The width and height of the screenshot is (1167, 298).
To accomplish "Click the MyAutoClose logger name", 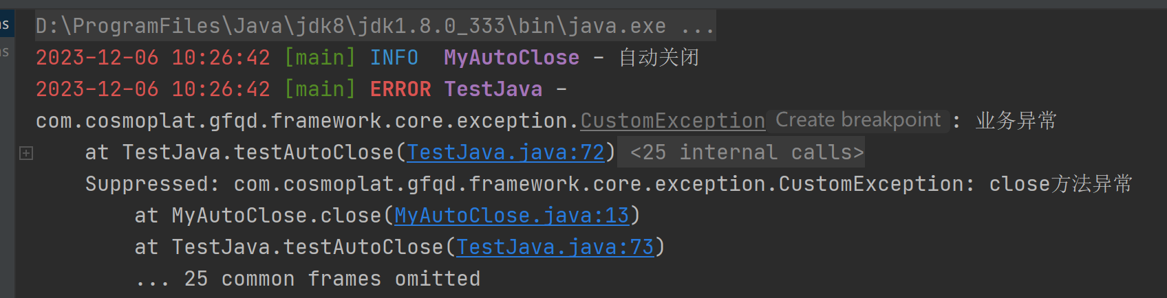I will coord(511,58).
